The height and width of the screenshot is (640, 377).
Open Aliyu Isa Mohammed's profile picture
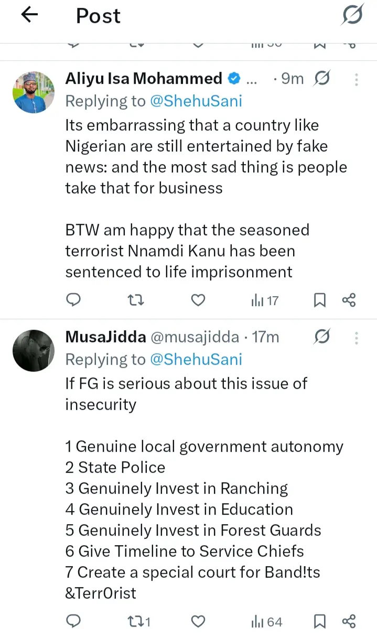click(x=34, y=92)
